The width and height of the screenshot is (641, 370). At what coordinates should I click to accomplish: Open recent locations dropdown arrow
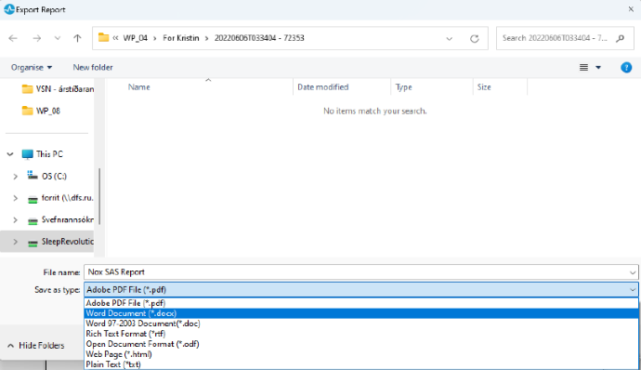[x=58, y=38]
